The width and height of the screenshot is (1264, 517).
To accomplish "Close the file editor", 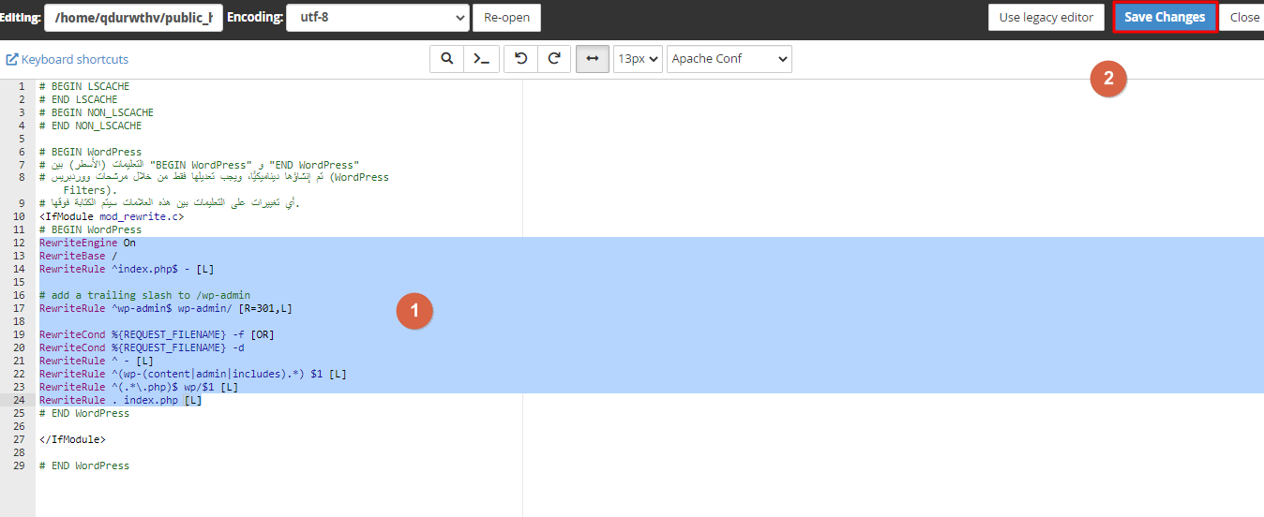I will pyautogui.click(x=1243, y=17).
